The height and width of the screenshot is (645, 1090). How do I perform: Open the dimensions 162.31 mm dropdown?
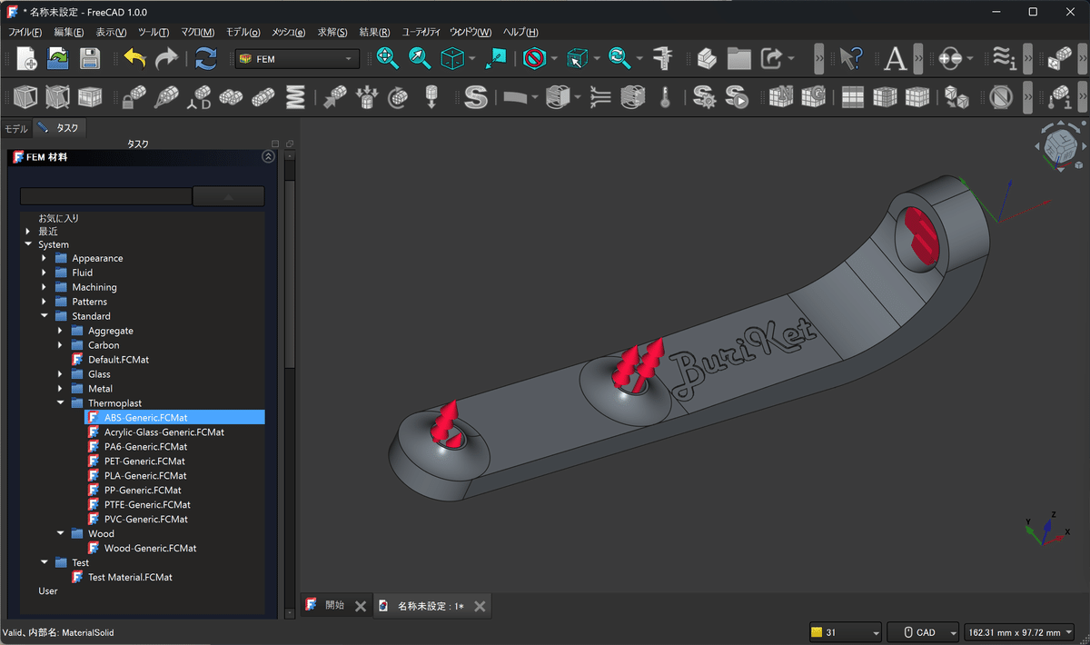click(1019, 632)
